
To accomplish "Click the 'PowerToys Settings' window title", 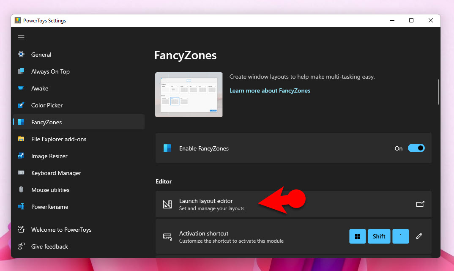I will click(44, 21).
